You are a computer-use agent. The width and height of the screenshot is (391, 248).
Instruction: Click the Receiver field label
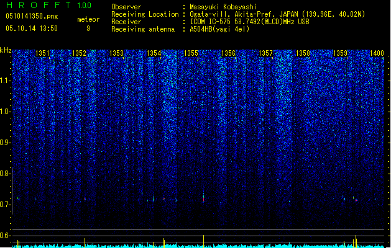pyautogui.click(x=126, y=22)
